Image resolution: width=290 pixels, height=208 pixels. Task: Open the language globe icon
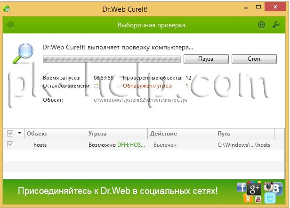(x=261, y=25)
